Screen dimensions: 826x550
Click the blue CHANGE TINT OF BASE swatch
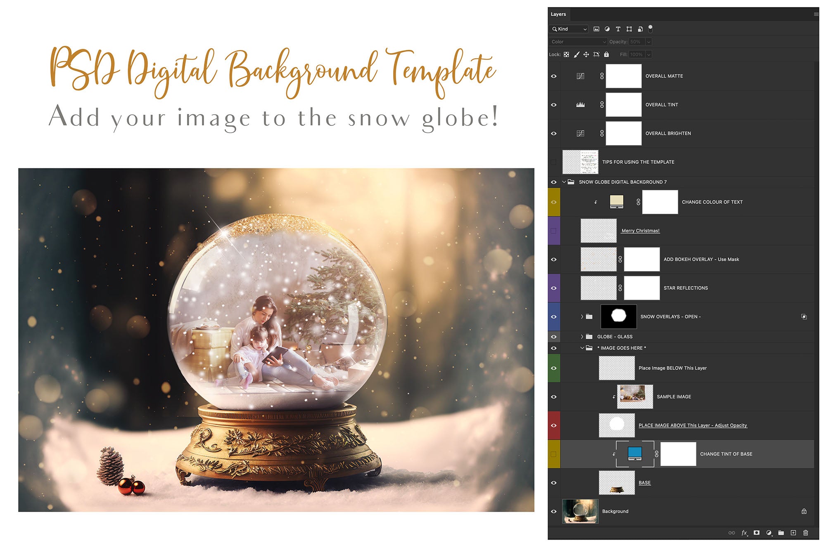pyautogui.click(x=635, y=453)
